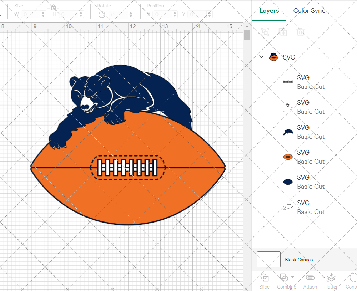This screenshot has width=357, height=291.
Task: Select the orange football layer
Action: 288,157
